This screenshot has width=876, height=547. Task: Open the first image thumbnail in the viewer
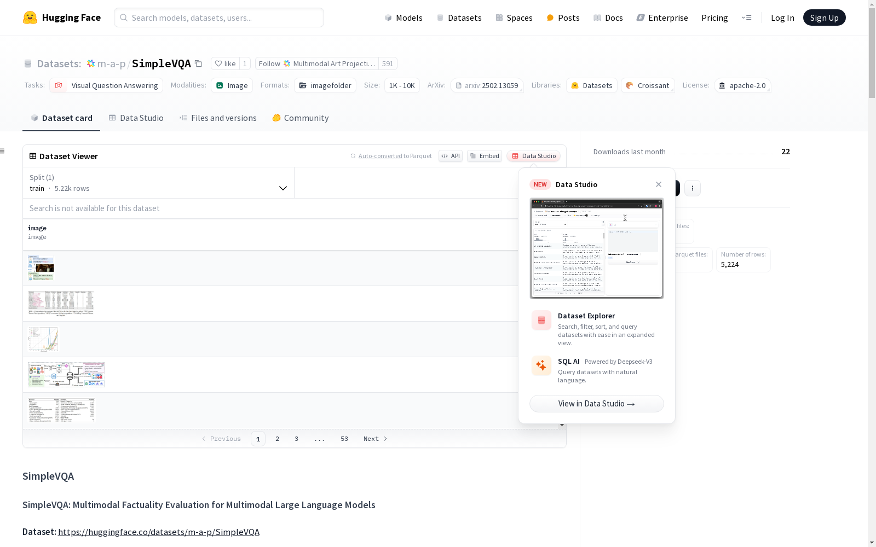click(x=41, y=268)
